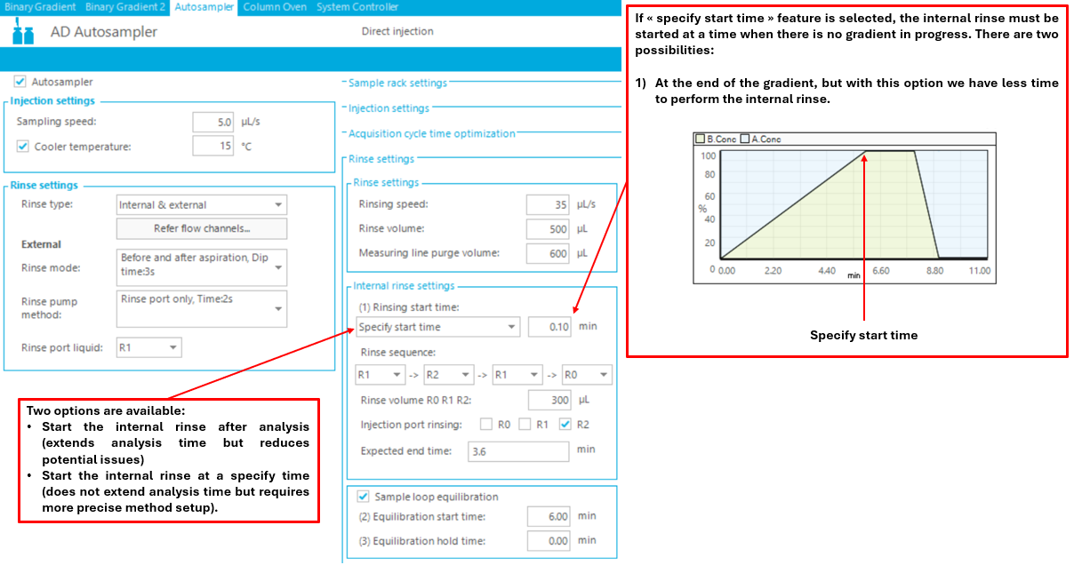The height and width of the screenshot is (565, 1074).
Task: Uncheck R2 injection port rinsing
Action: pos(565,425)
